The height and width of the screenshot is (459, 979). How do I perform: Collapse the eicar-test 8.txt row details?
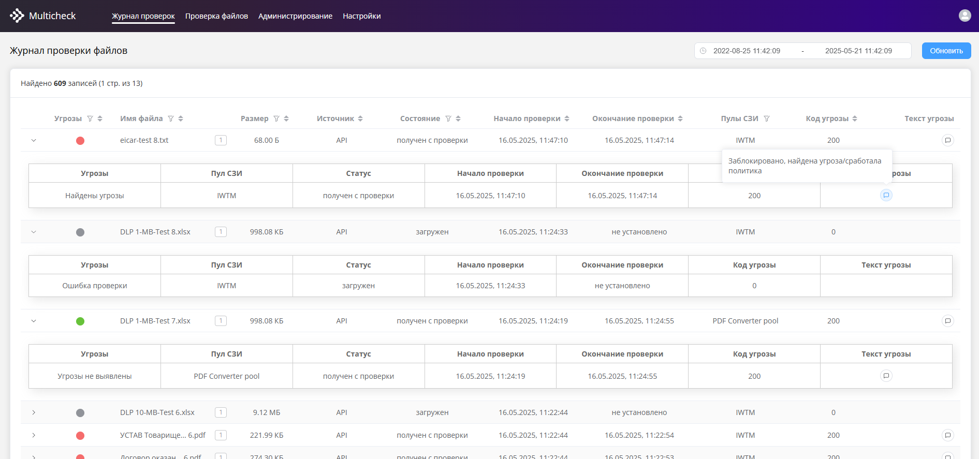pos(34,140)
